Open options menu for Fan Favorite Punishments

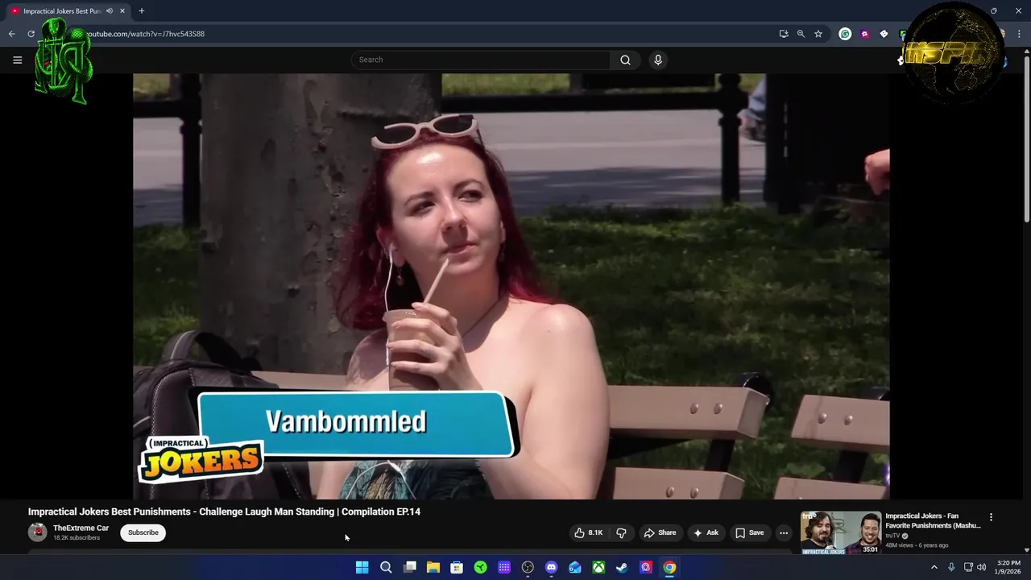coord(991,517)
